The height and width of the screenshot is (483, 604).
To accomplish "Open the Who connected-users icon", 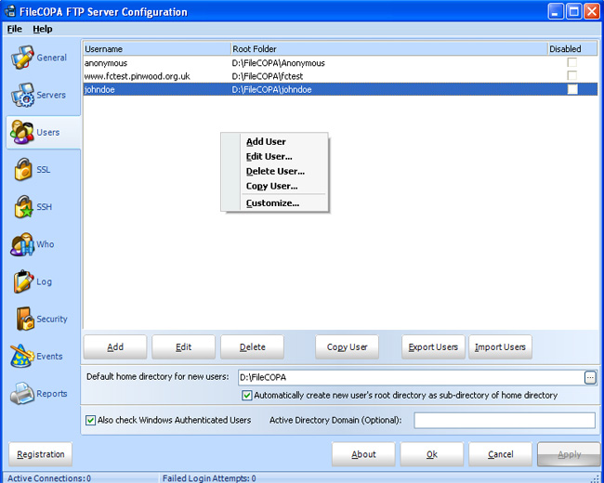I will 22,244.
